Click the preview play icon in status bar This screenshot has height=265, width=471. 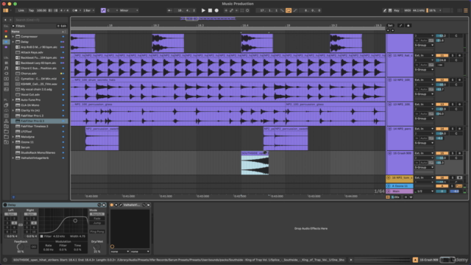(350, 260)
